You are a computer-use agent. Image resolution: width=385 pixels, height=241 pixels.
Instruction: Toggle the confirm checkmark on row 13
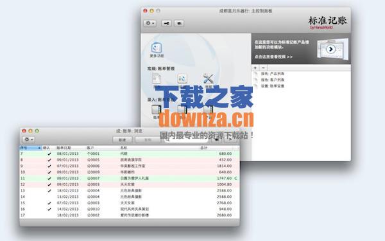point(49,191)
